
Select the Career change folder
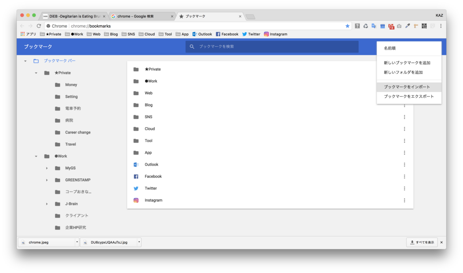[78, 132]
